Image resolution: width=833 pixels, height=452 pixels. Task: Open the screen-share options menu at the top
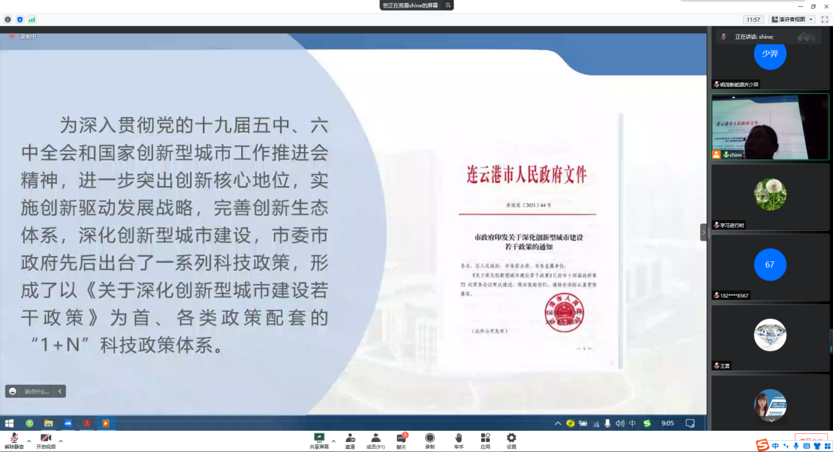coord(447,5)
